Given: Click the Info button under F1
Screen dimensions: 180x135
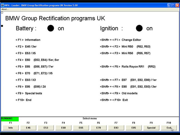Looking at the screenshot, I should [x=10, y=128].
